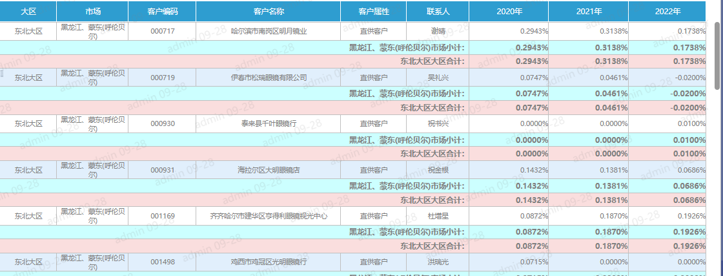This screenshot has height=276, width=723.
Task: Click the bold 市场小计 2021 value 0.1381%
Action: point(611,186)
